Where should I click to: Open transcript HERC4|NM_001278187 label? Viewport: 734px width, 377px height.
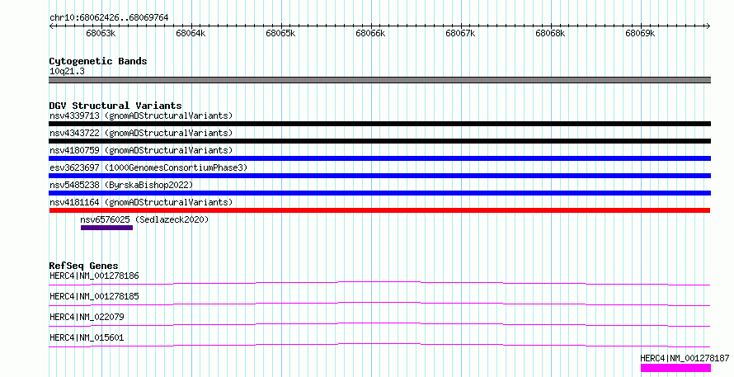pyautogui.click(x=685, y=358)
